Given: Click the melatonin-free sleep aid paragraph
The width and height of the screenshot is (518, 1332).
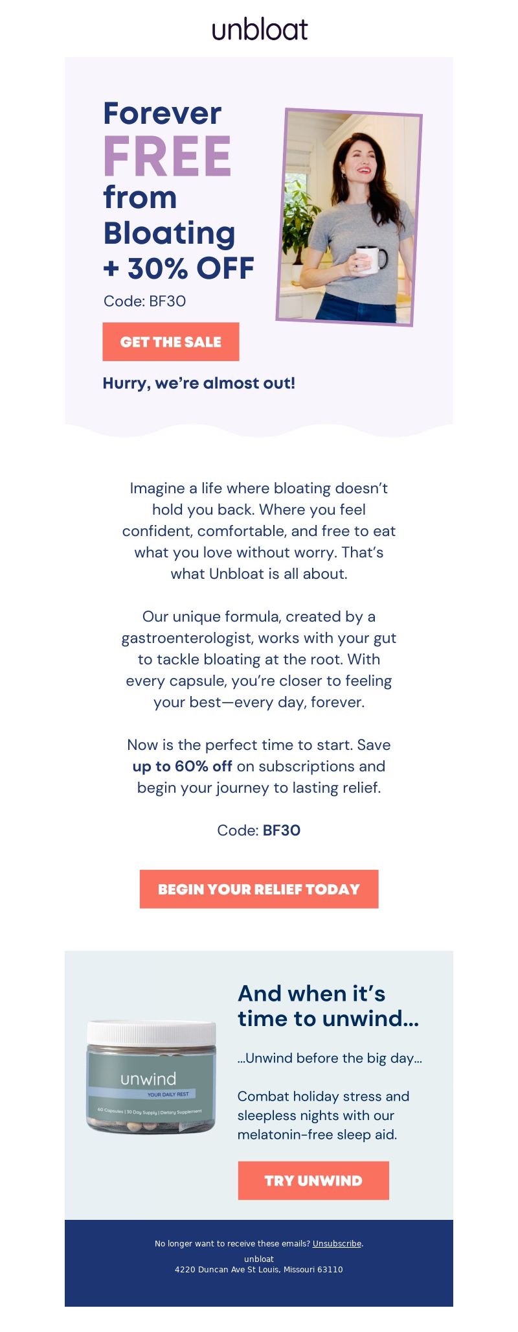Looking at the screenshot, I should 323,1115.
